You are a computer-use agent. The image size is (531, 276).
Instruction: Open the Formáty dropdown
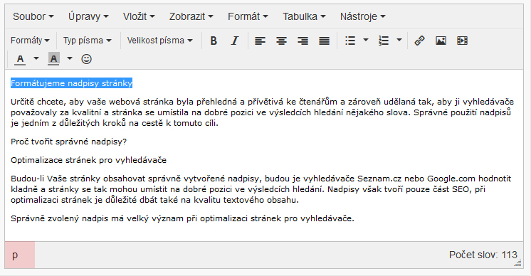[x=30, y=41]
